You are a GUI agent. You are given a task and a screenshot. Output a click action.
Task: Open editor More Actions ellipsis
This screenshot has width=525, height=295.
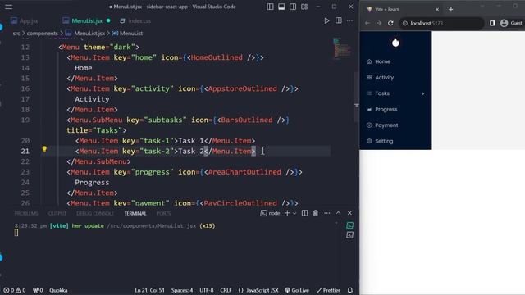pyautogui.click(x=350, y=20)
